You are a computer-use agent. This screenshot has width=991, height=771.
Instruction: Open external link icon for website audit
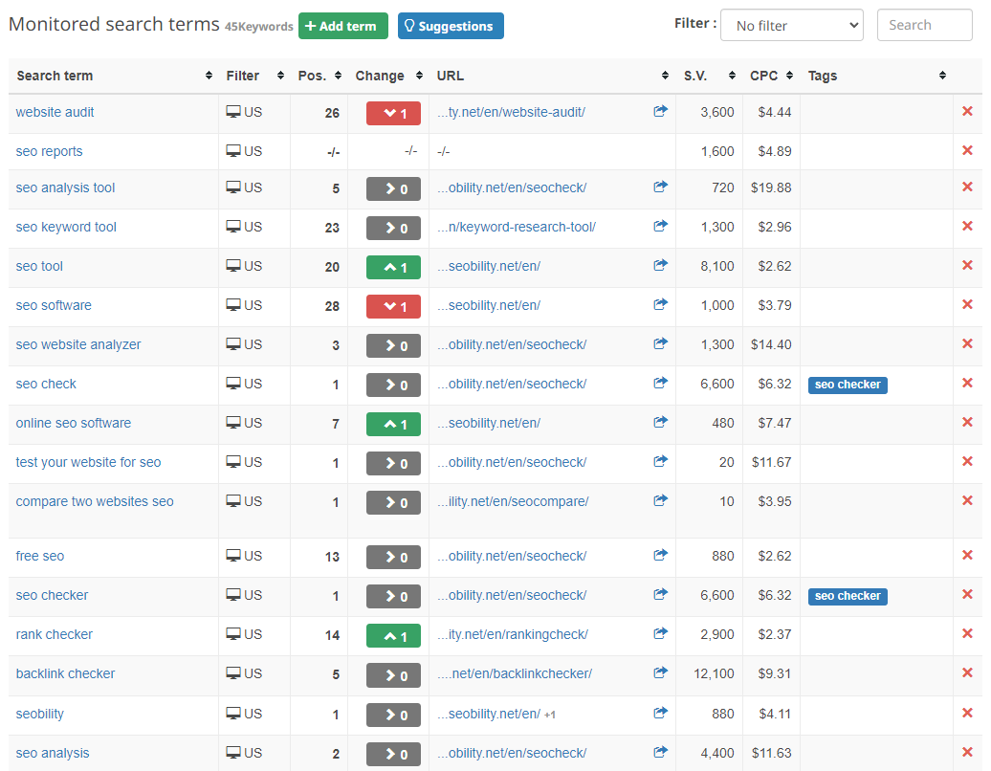click(x=660, y=112)
